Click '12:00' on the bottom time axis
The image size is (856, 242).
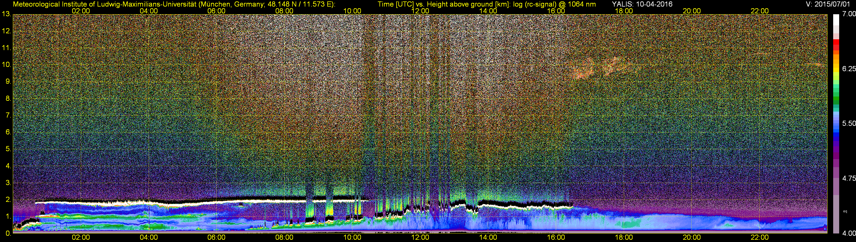pyautogui.click(x=420, y=237)
